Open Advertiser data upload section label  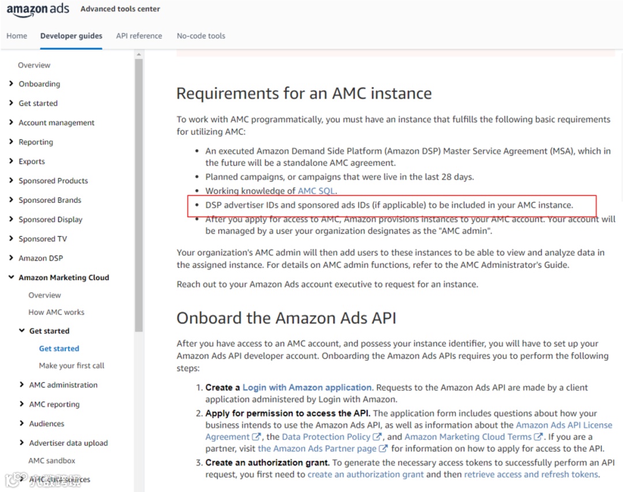[68, 443]
